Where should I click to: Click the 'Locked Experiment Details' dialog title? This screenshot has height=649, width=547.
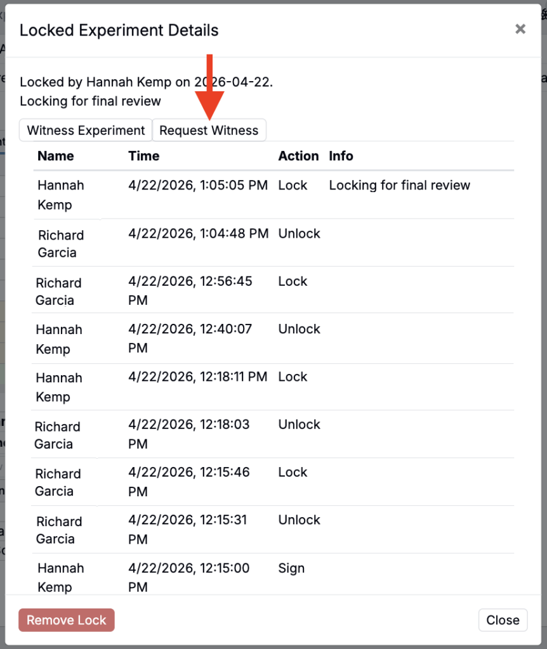click(119, 30)
